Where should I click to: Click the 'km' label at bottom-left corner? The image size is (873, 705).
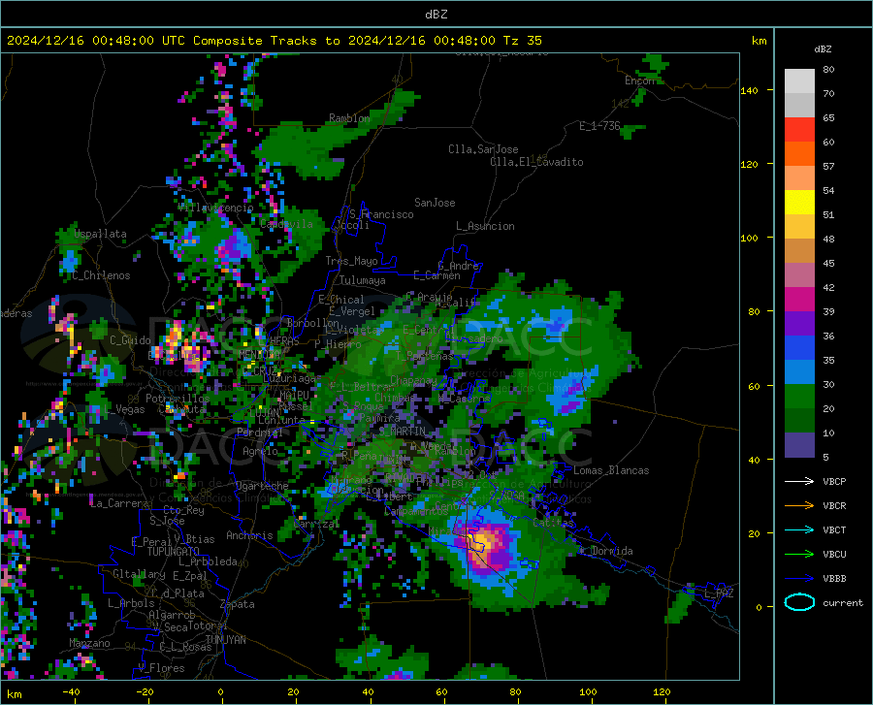(x=14, y=694)
